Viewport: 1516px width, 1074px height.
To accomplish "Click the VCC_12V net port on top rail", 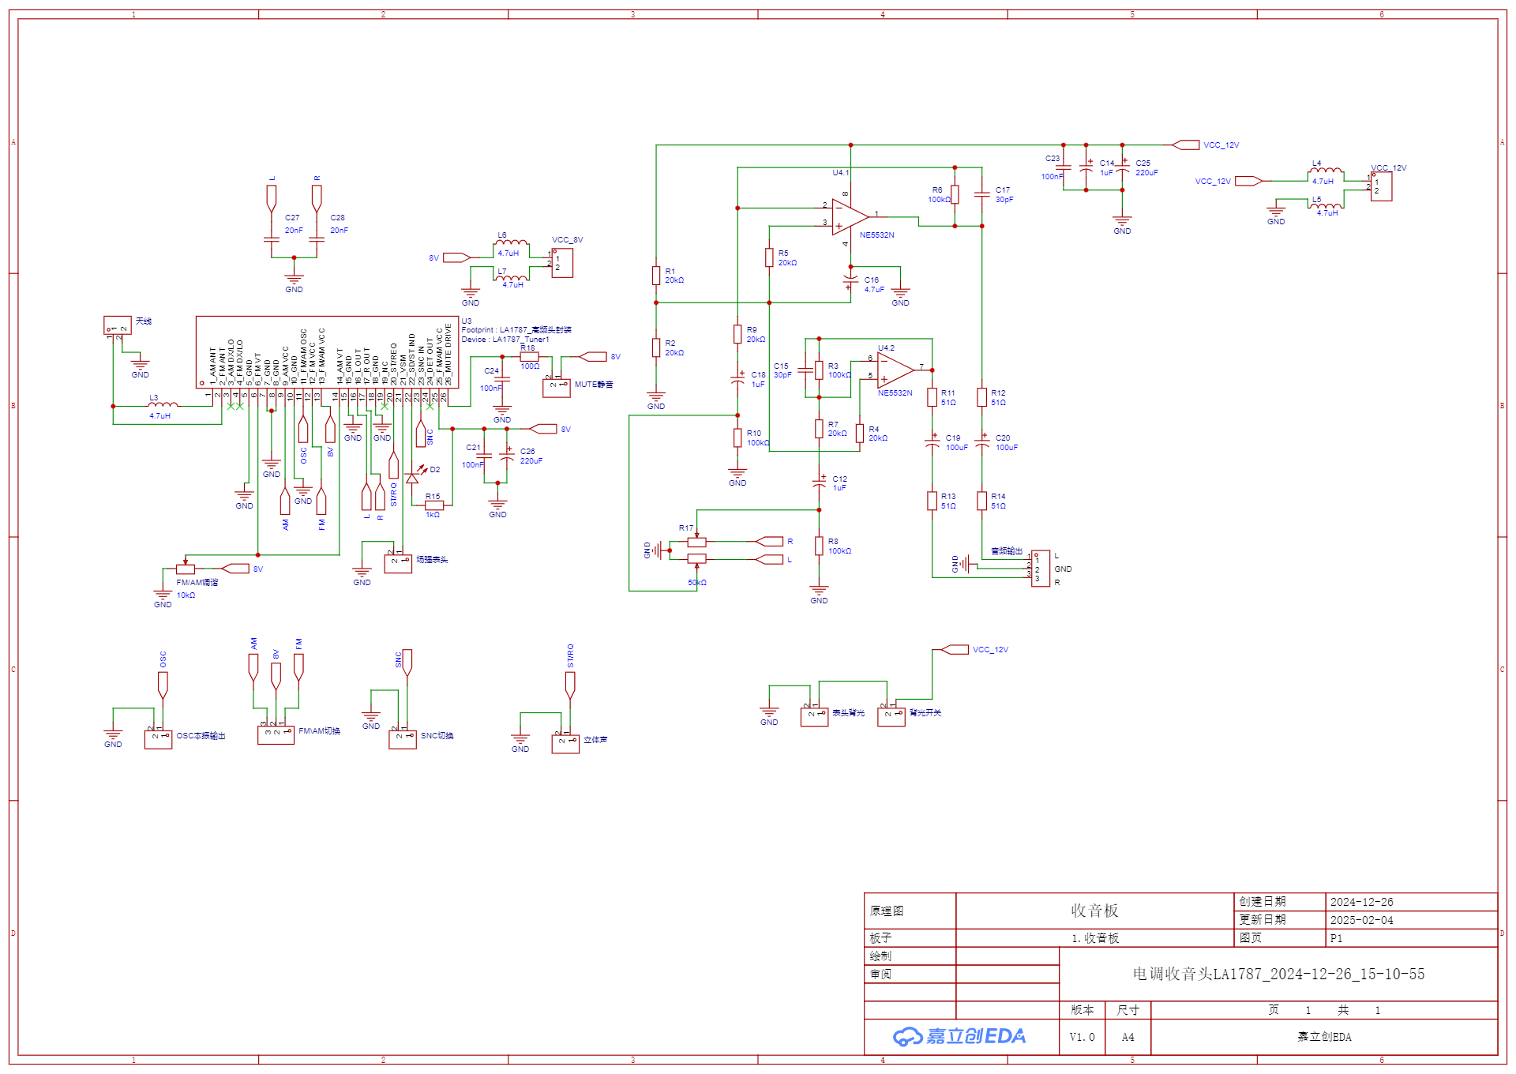I will 1186,145.
